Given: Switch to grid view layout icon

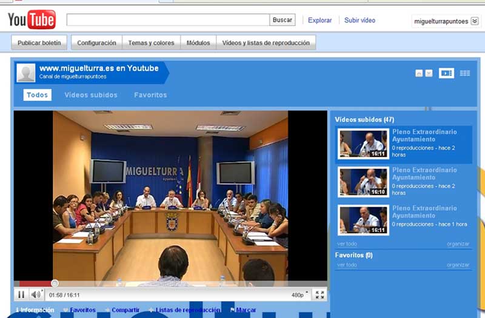Looking at the screenshot, I should [465, 73].
